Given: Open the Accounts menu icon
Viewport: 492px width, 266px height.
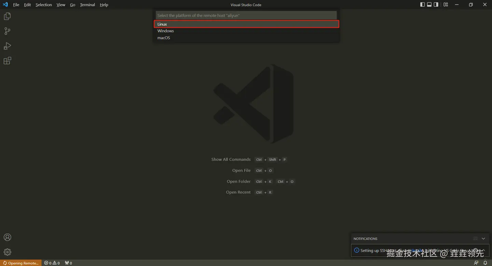Looking at the screenshot, I should coord(7,237).
